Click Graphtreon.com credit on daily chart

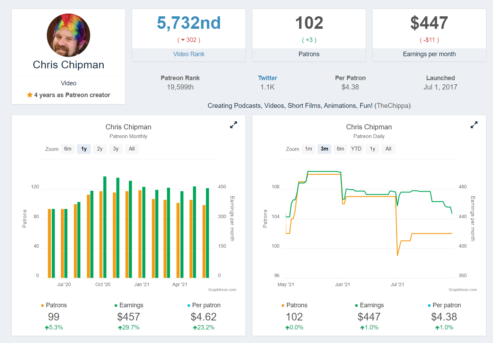463,290
